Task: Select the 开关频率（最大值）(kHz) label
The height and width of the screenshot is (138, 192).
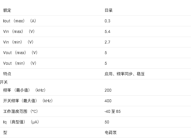Action: tap(28, 101)
